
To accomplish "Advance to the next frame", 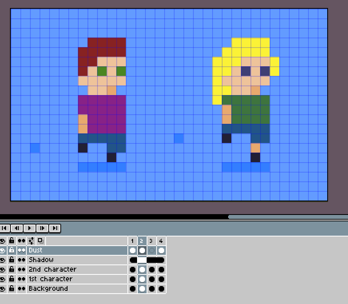I will [x=42, y=228].
